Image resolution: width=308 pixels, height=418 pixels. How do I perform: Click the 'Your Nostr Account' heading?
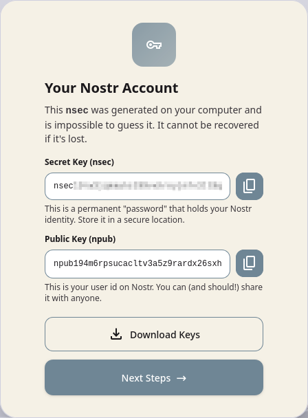(x=111, y=88)
